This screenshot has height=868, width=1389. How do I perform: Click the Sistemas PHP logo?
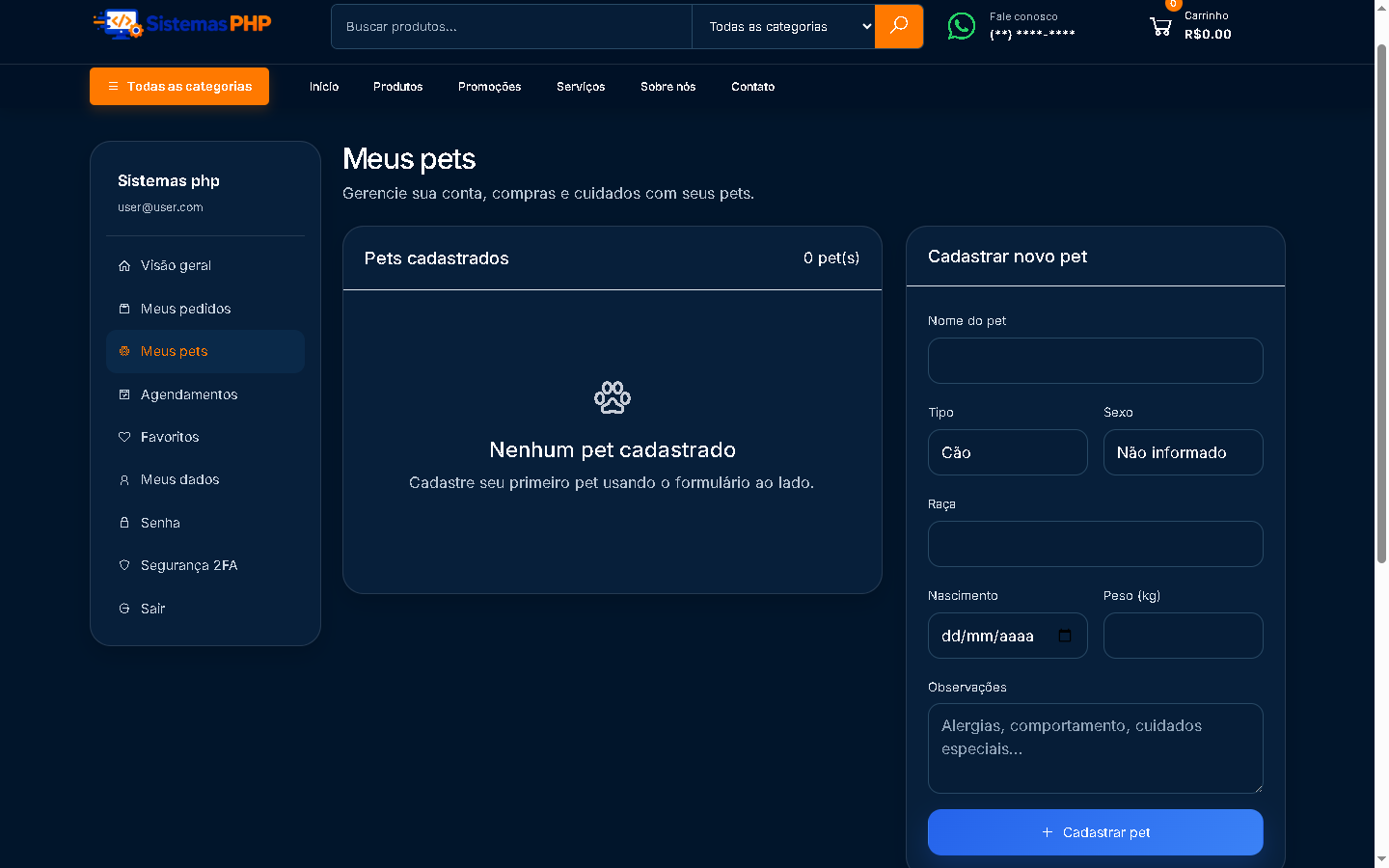point(182,24)
